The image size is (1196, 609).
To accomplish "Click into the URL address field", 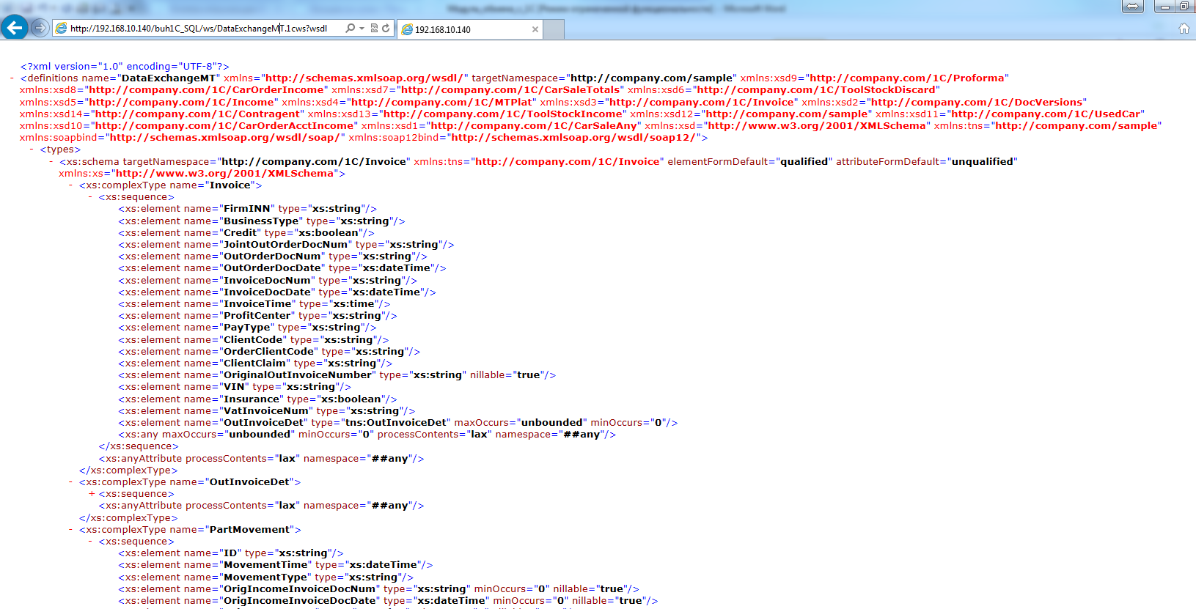I will tap(198, 29).
